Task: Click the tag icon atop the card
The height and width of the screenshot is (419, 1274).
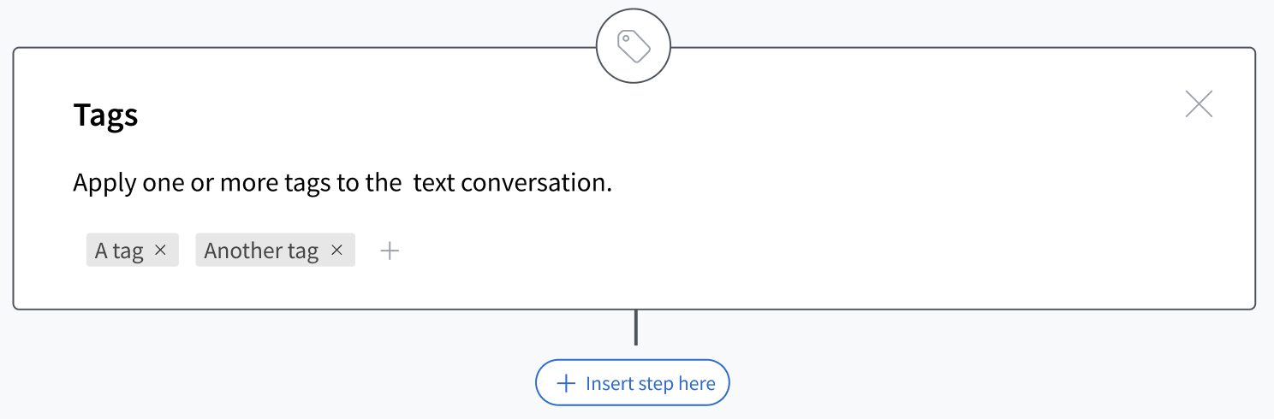Action: click(634, 46)
